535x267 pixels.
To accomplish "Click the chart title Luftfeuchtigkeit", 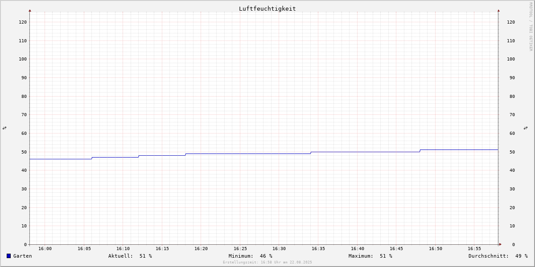I will [267, 8].
